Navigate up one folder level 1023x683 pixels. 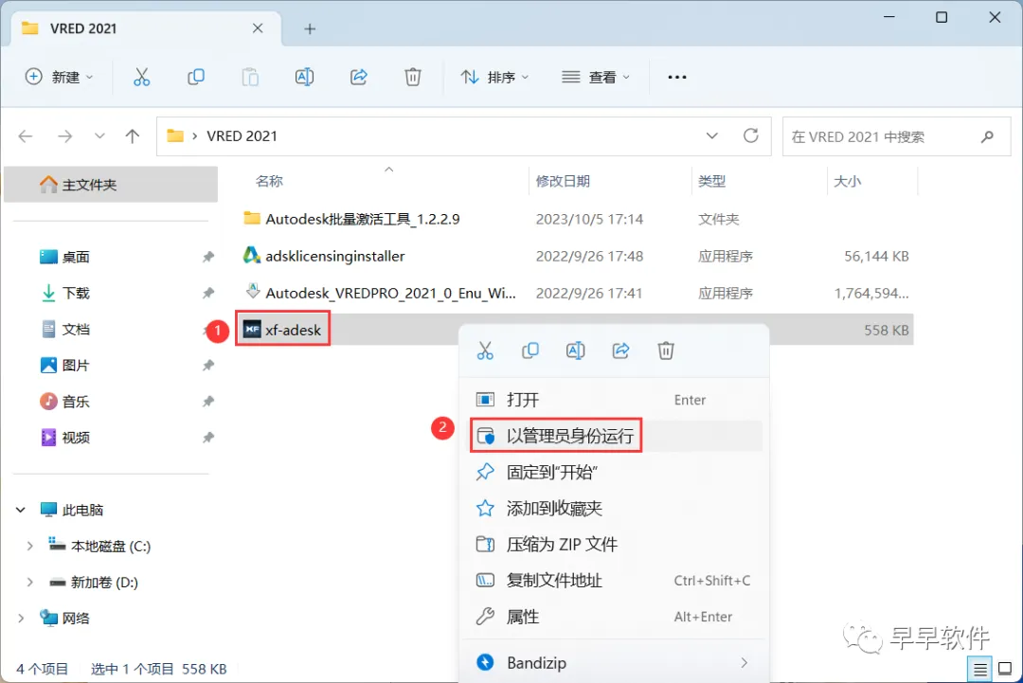click(x=133, y=136)
